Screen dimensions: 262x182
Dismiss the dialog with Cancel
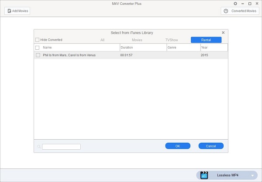(x=211, y=146)
